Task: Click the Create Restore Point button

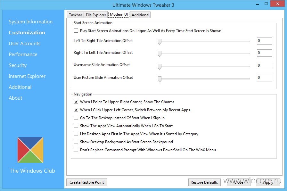Action: [x=87, y=182]
